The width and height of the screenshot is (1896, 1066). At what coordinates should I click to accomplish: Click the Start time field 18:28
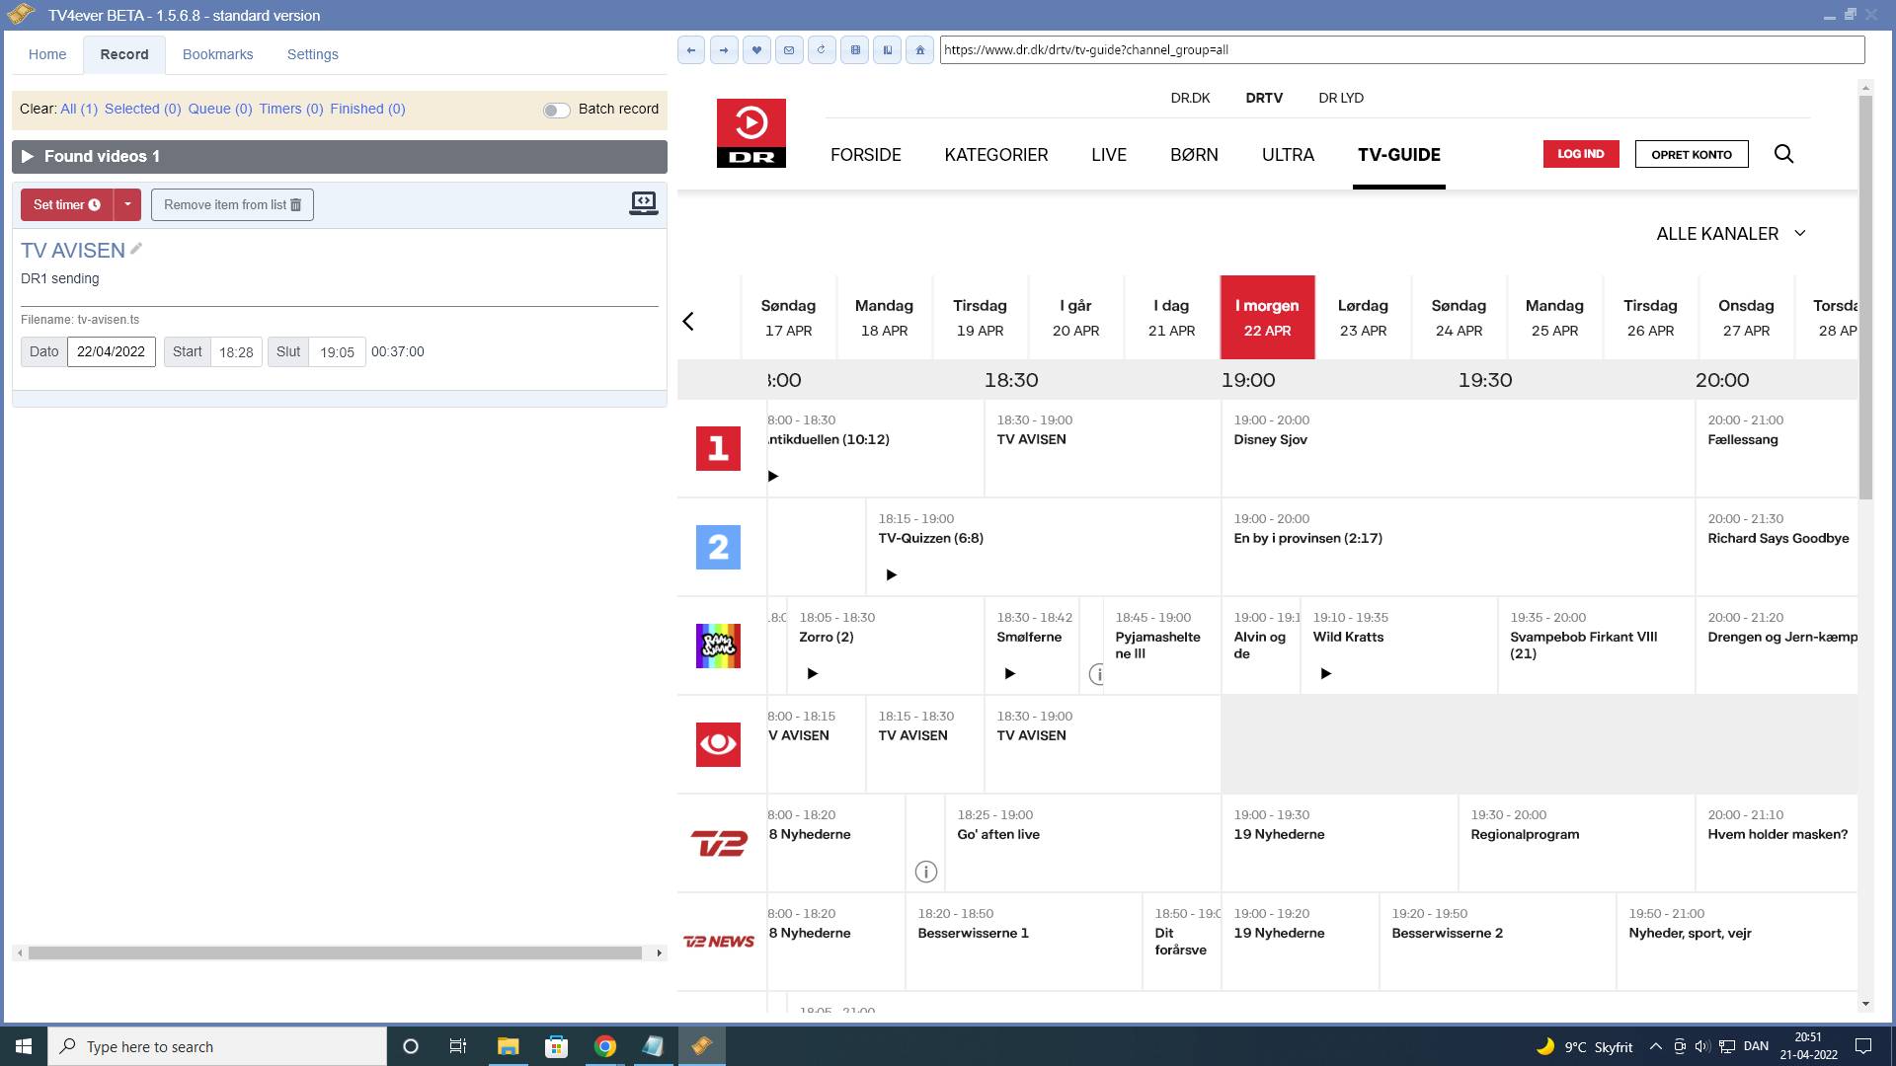point(236,351)
